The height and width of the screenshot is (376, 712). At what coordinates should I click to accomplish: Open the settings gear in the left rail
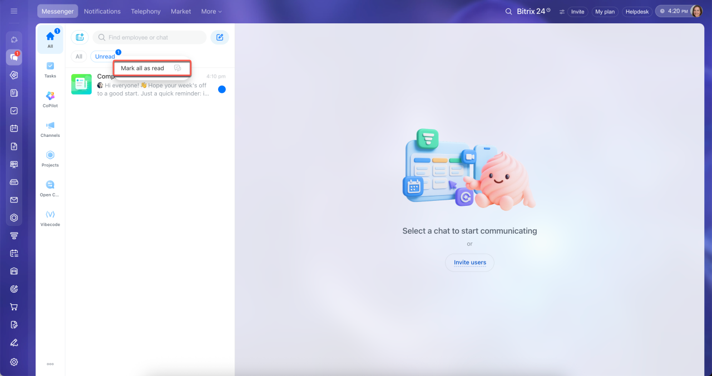(14, 362)
